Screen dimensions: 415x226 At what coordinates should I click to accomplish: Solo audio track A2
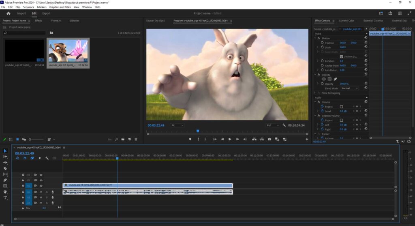point(47,197)
